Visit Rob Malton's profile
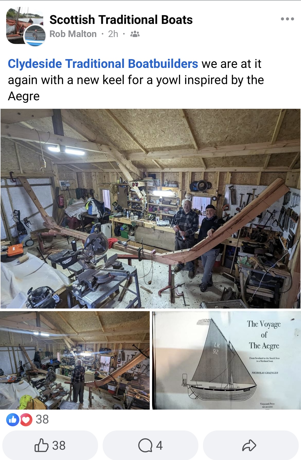Screen dimensions: 301x460 73,34
